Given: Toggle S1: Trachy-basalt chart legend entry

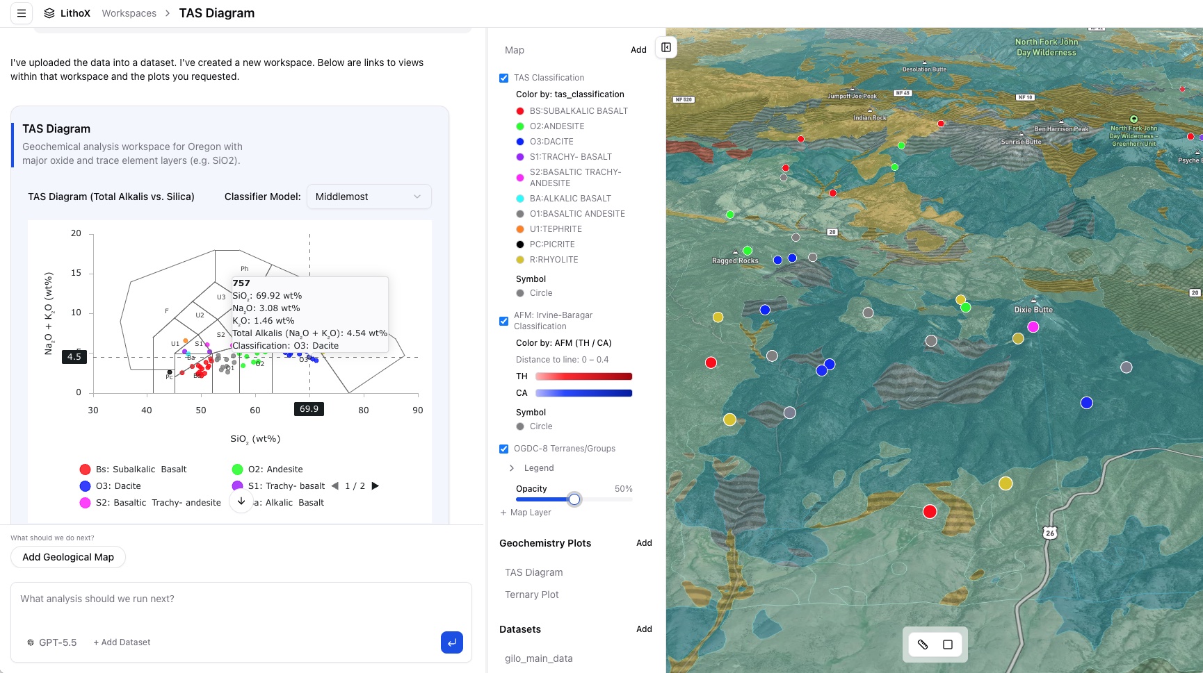Looking at the screenshot, I should pyautogui.click(x=278, y=486).
